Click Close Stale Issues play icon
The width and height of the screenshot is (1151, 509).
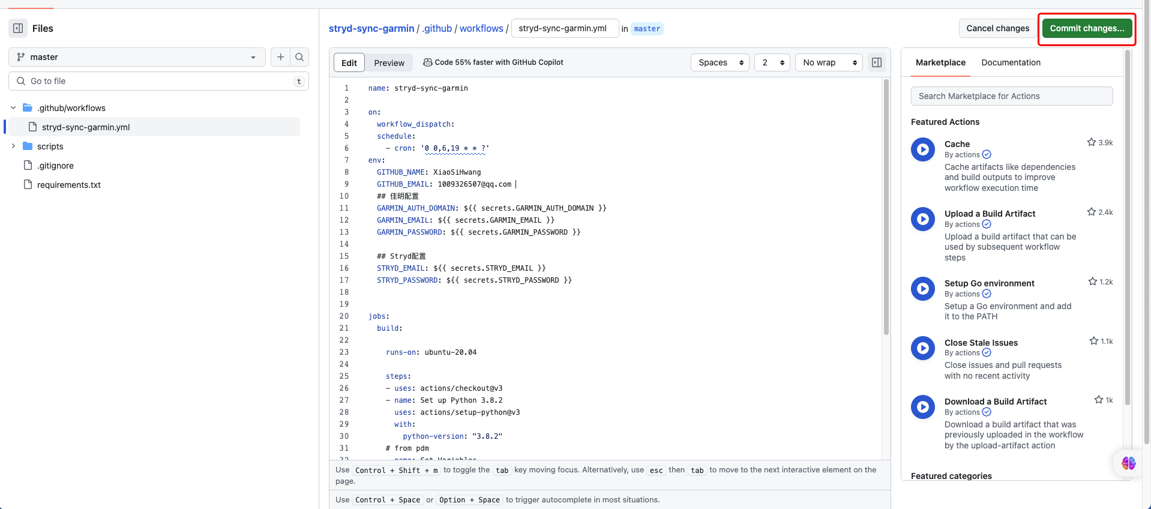tap(923, 348)
